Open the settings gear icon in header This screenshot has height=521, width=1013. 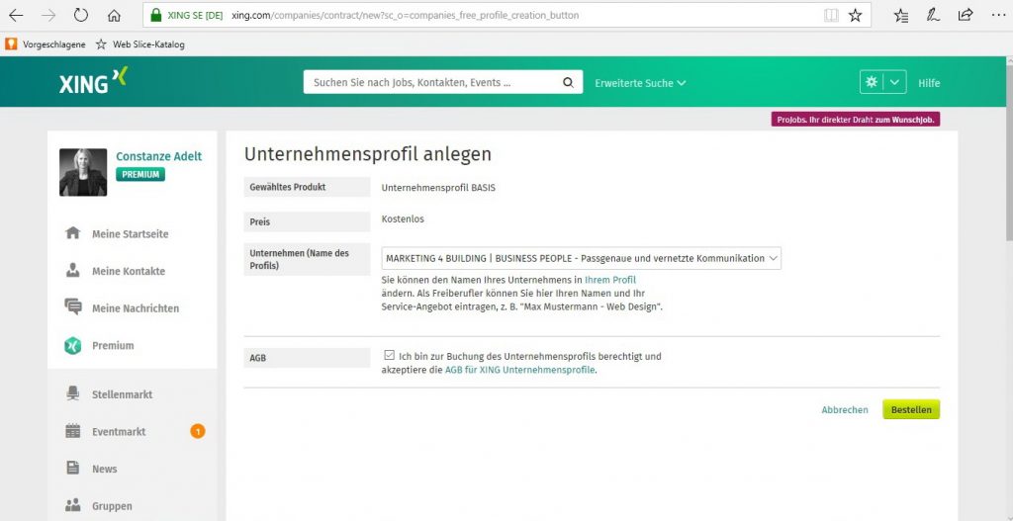click(x=872, y=82)
